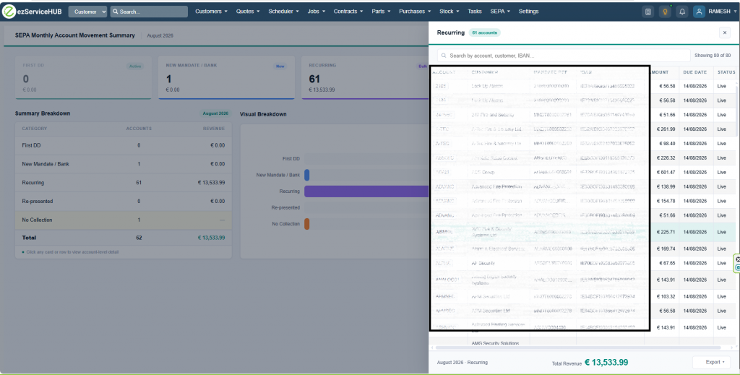Screen dimensions: 740x375
Task: Click the Re-presented breakdown row
Action: 123,201
